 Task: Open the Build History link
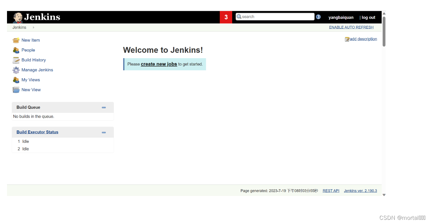click(34, 60)
